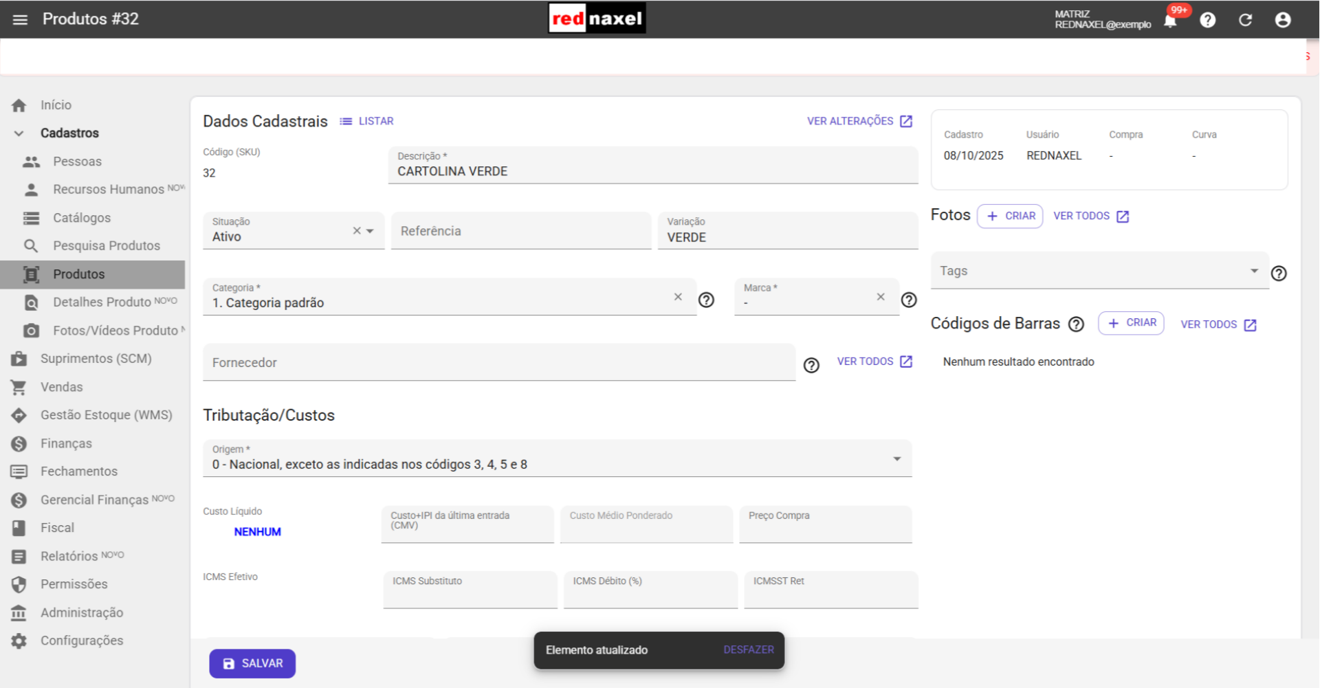This screenshot has width=1320, height=688.
Task: Click the Preço Compra field
Action: (x=826, y=524)
